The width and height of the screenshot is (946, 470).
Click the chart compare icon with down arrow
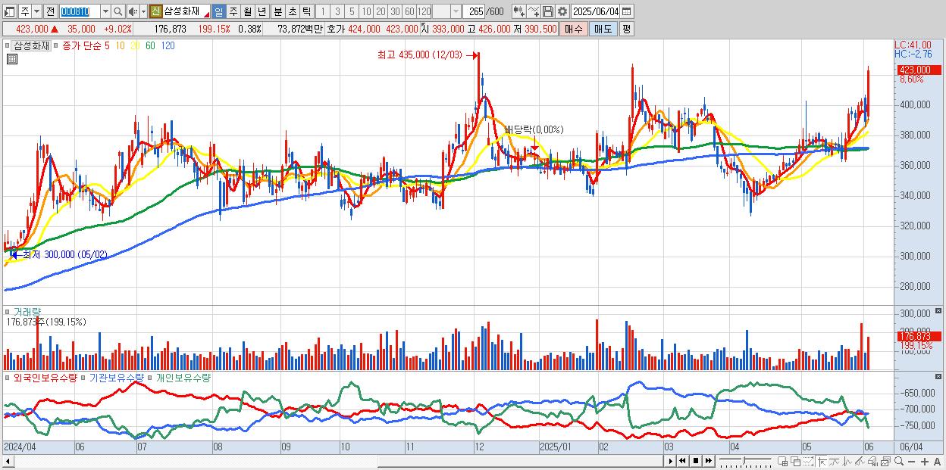click(x=519, y=11)
